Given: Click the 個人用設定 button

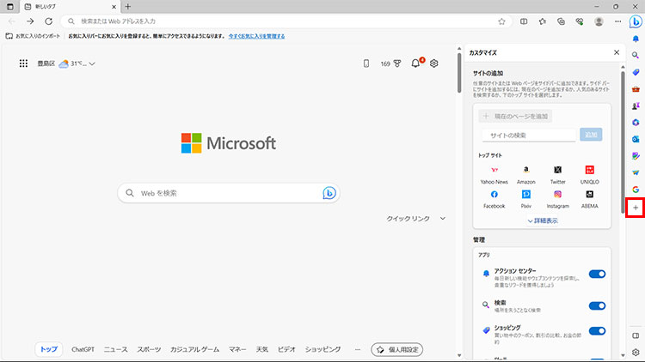Looking at the screenshot, I should point(396,350).
